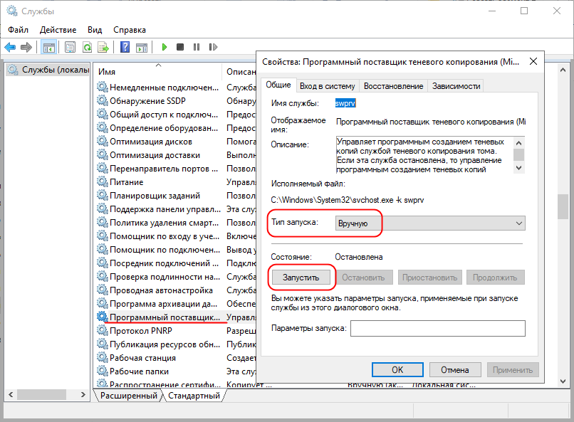Start the service with the green play icon
This screenshot has width=574, height=422.
tap(164, 48)
